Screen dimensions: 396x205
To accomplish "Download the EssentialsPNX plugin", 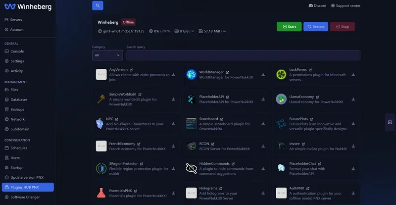I will 173,193.
